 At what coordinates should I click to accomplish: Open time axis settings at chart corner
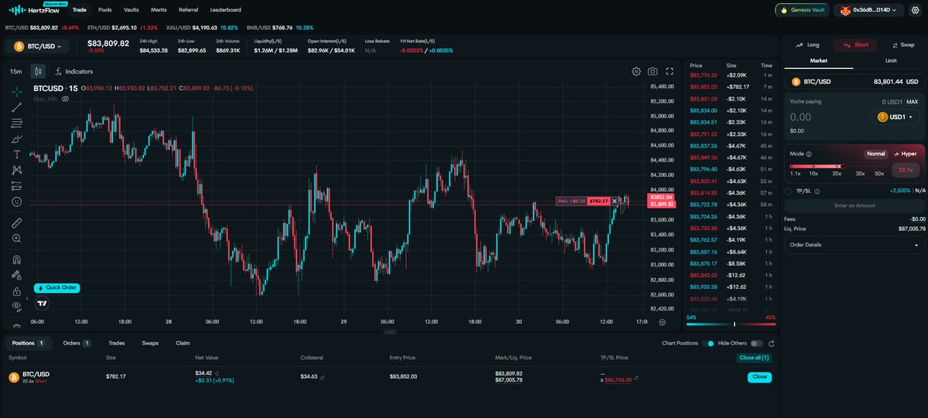[662, 321]
